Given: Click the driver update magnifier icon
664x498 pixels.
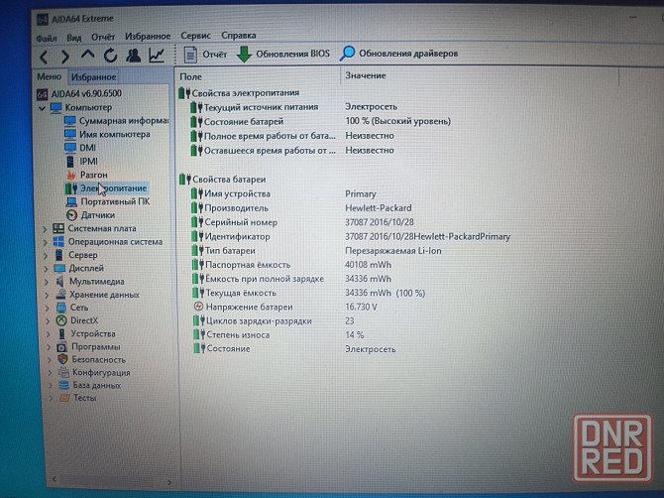Looking at the screenshot, I should point(348,54).
